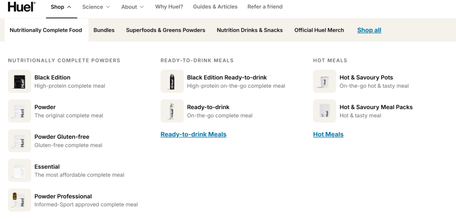The image size is (456, 219).
Task: Switch to Official Huel Merch tab
Action: (319, 30)
